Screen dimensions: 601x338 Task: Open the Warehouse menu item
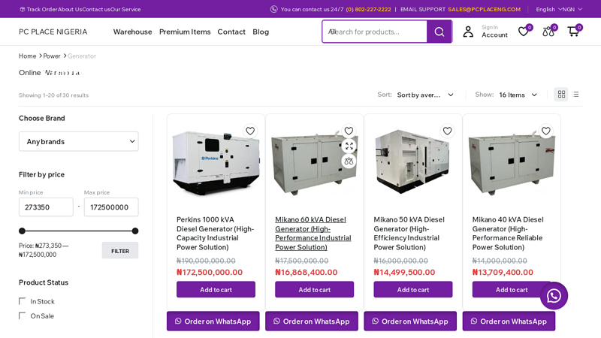click(x=132, y=32)
